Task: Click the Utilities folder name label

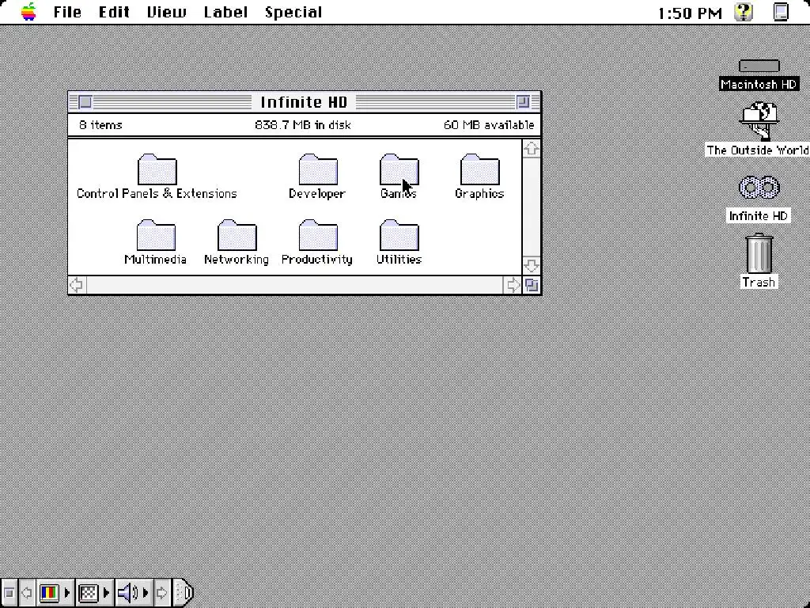Action: (x=399, y=259)
